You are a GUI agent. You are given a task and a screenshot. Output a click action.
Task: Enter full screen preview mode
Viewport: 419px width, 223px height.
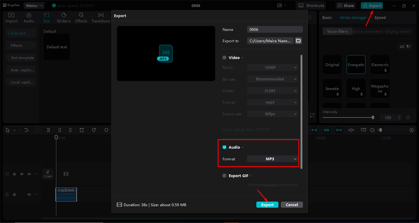[312, 115]
